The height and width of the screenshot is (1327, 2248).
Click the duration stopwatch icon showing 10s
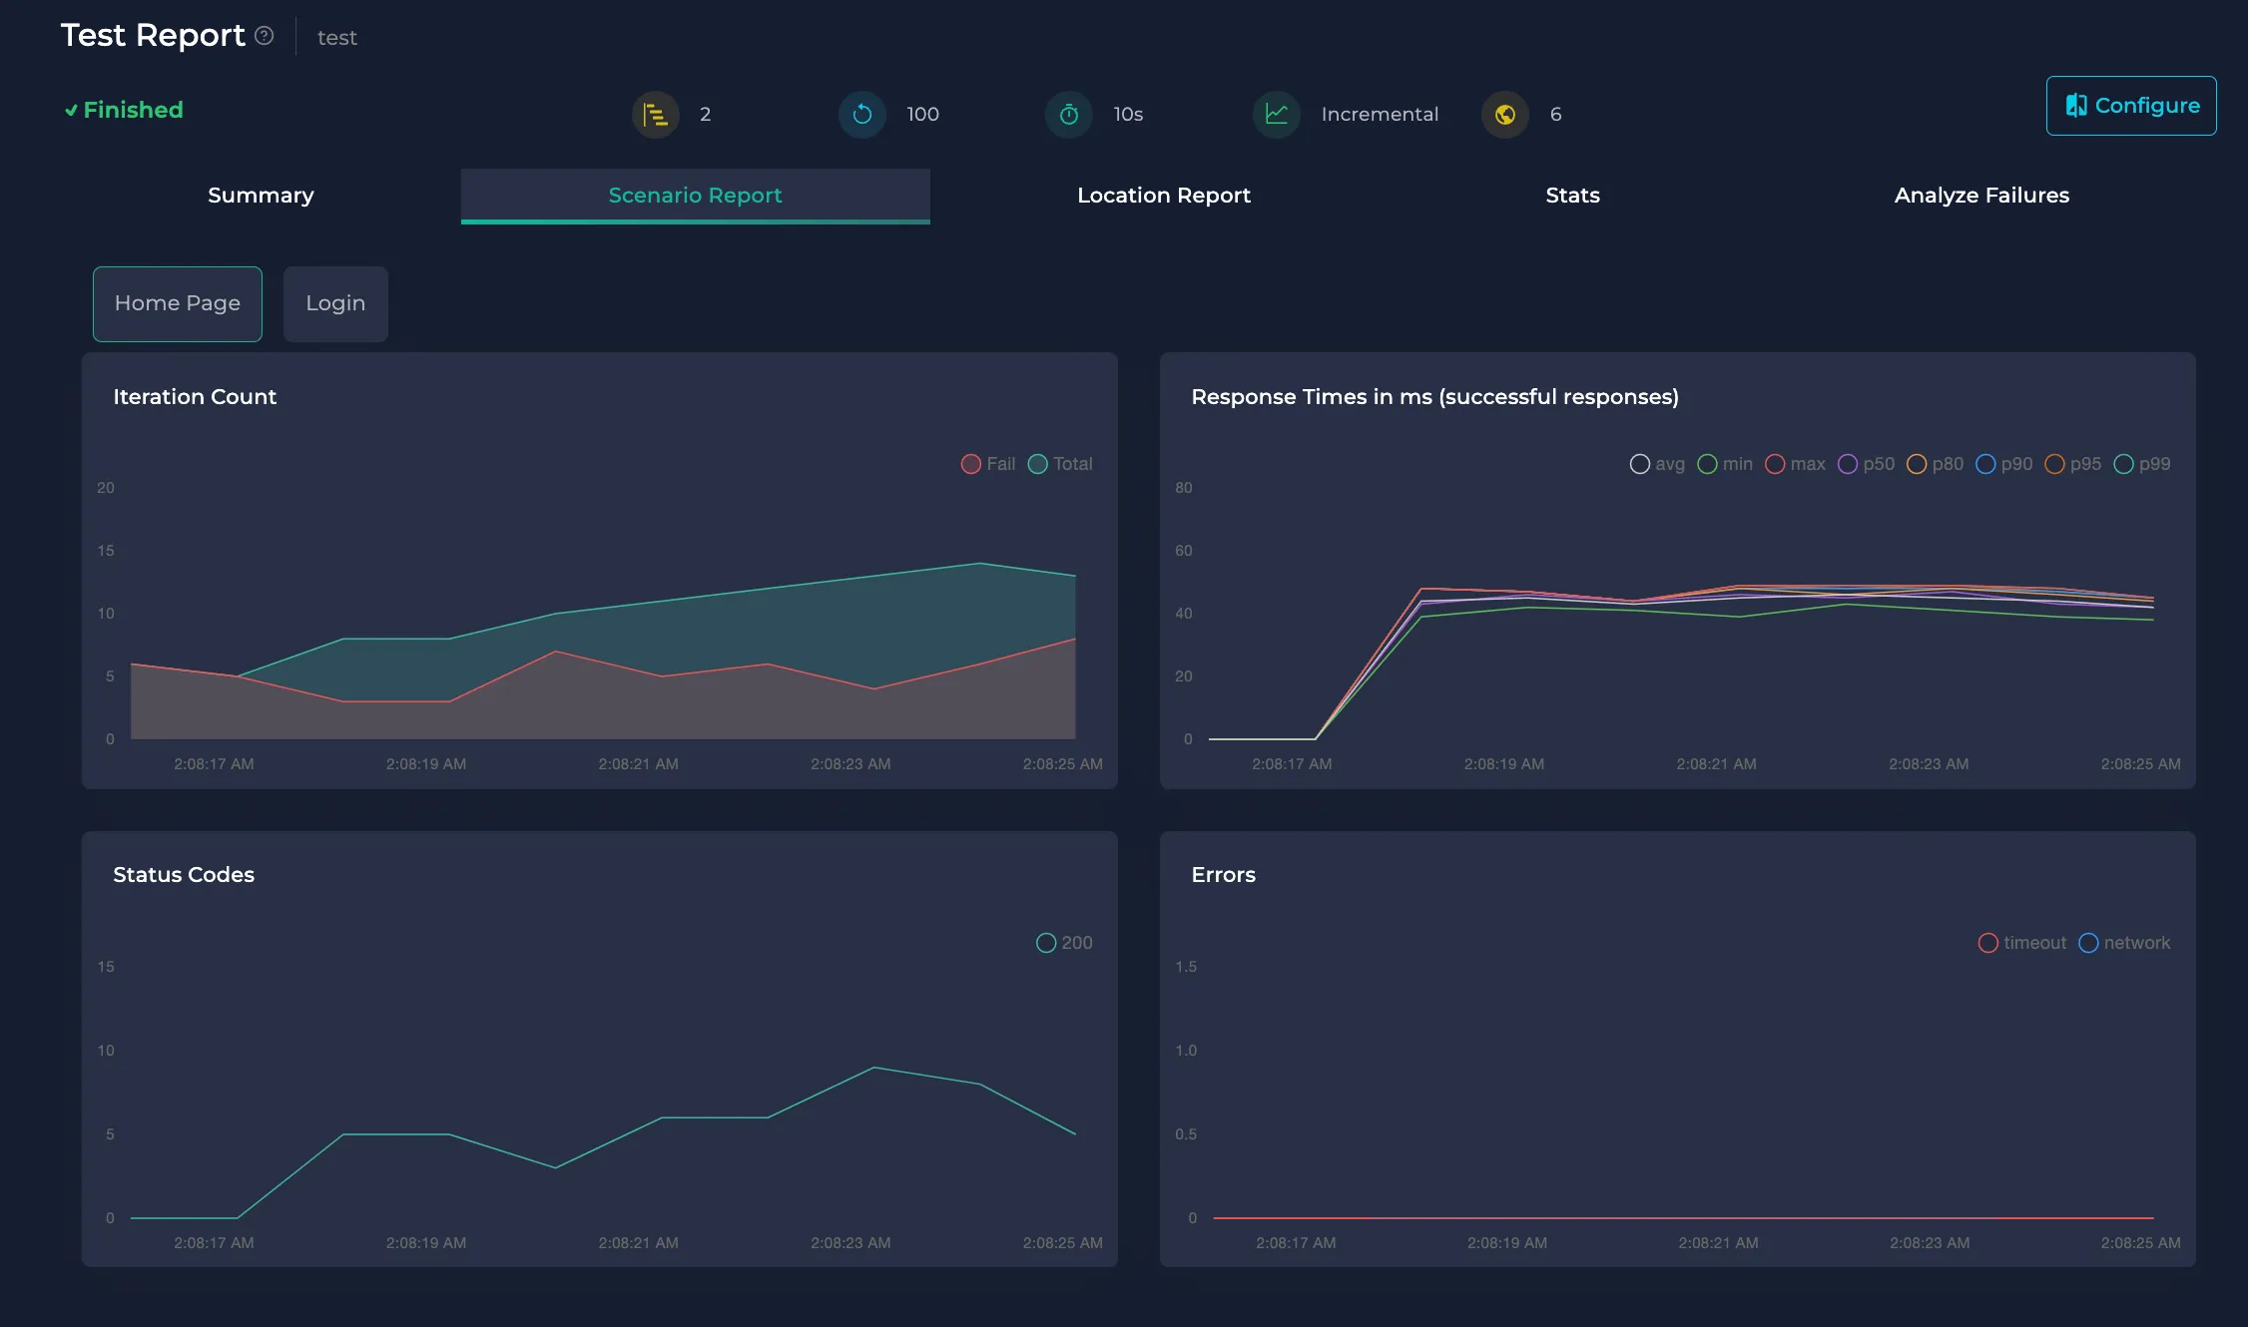coord(1069,115)
